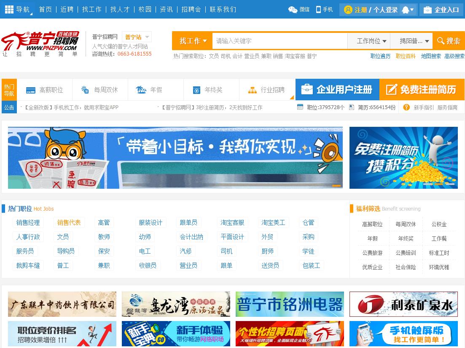Click the 免费注册简历 攒积分 side banner

(x=403, y=158)
